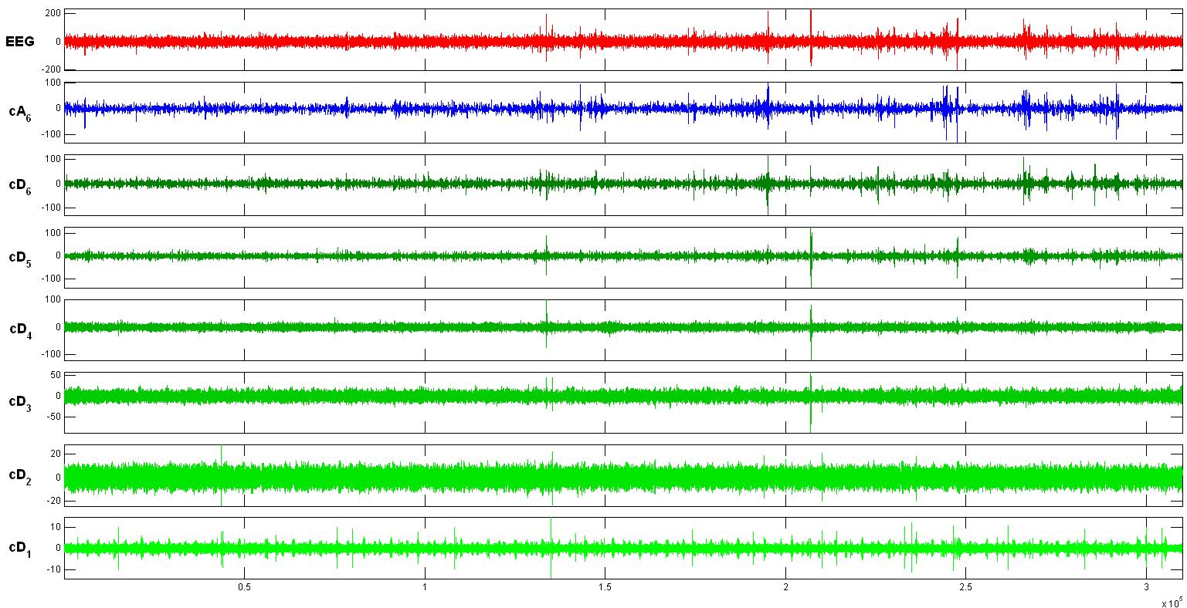Select the bright green cD1 trace
The height and width of the screenshot is (608, 1187).
coord(623,549)
